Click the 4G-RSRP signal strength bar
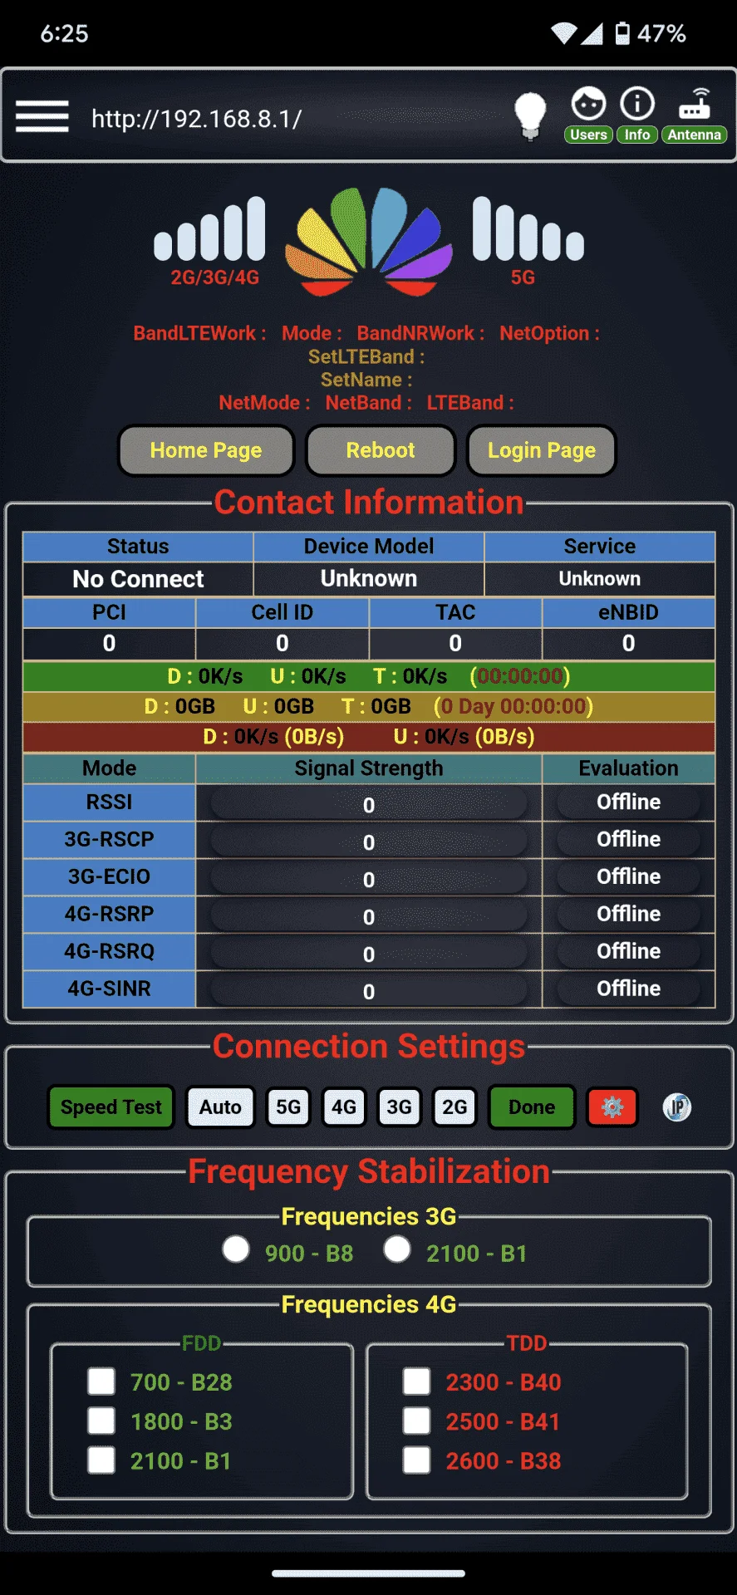The width and height of the screenshot is (737, 1595). pyautogui.click(x=369, y=915)
